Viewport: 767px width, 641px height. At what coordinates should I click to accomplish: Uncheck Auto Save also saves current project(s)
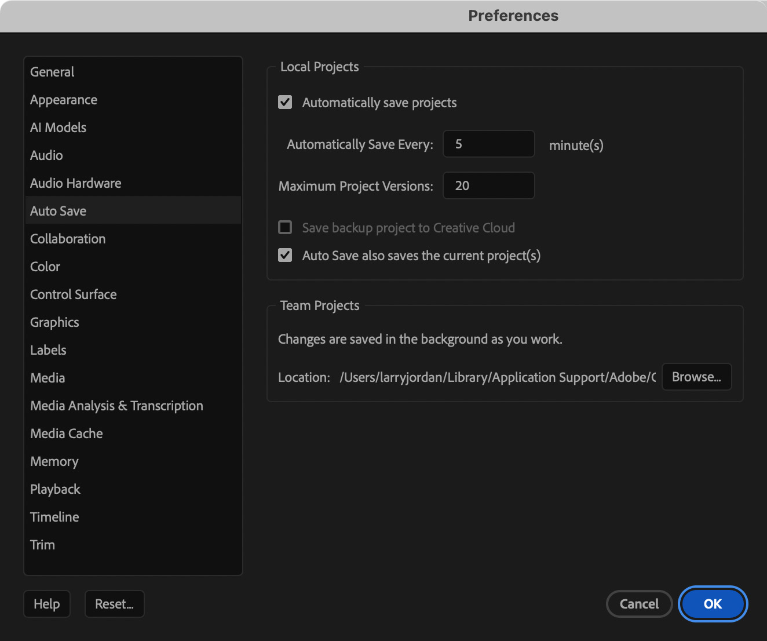point(285,255)
